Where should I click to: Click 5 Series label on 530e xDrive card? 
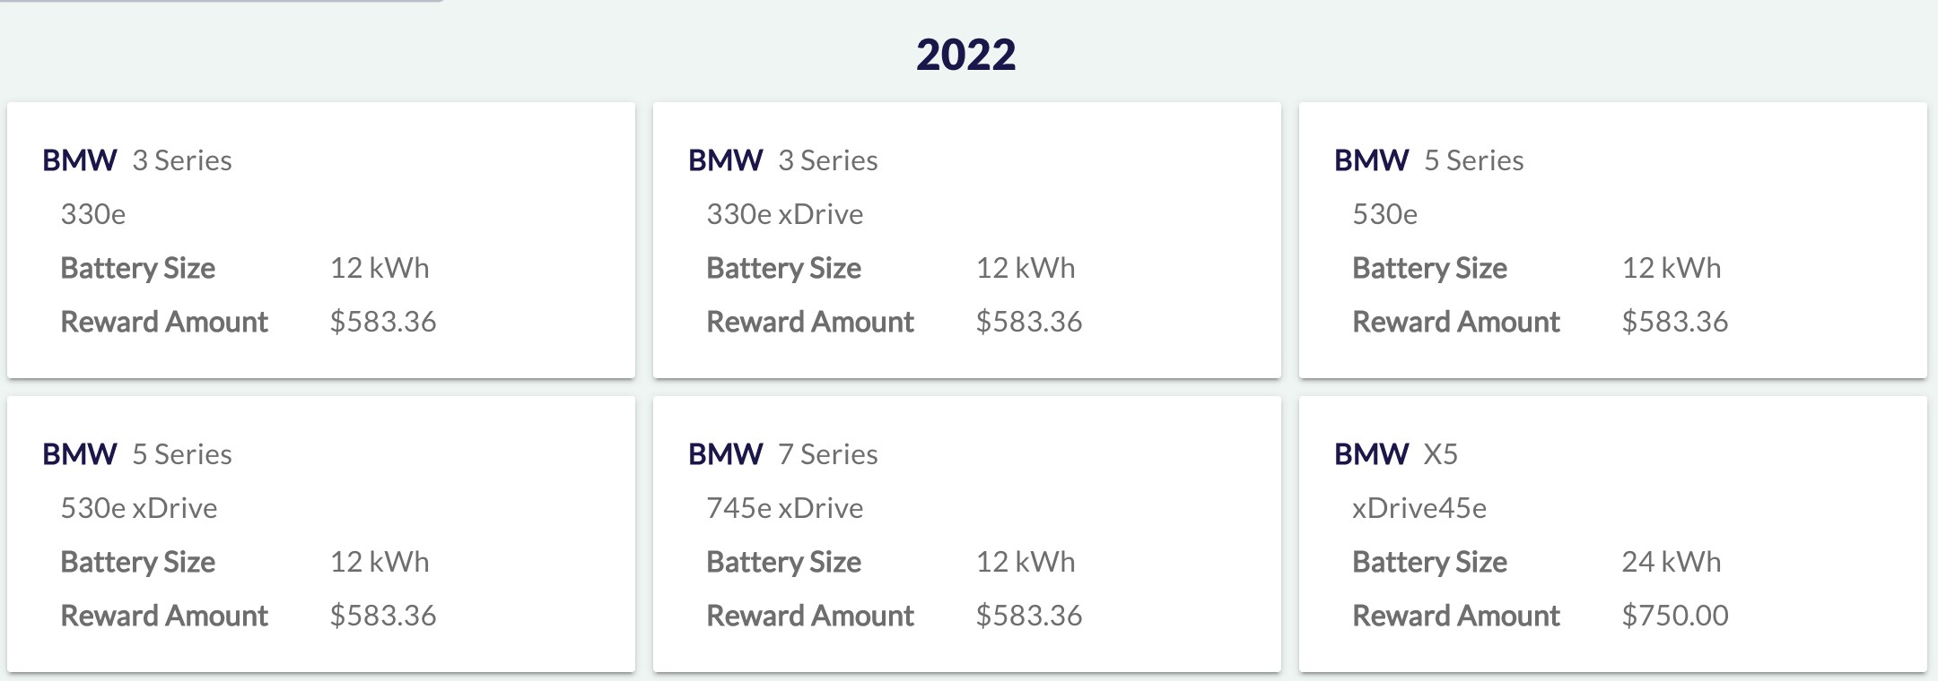point(181,454)
